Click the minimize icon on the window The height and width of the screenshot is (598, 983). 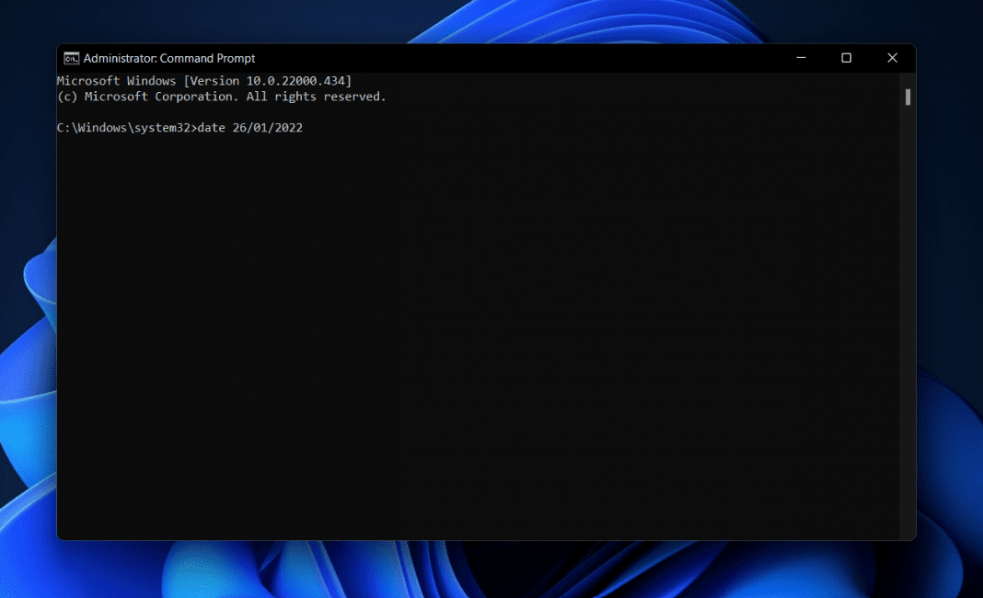(x=800, y=58)
